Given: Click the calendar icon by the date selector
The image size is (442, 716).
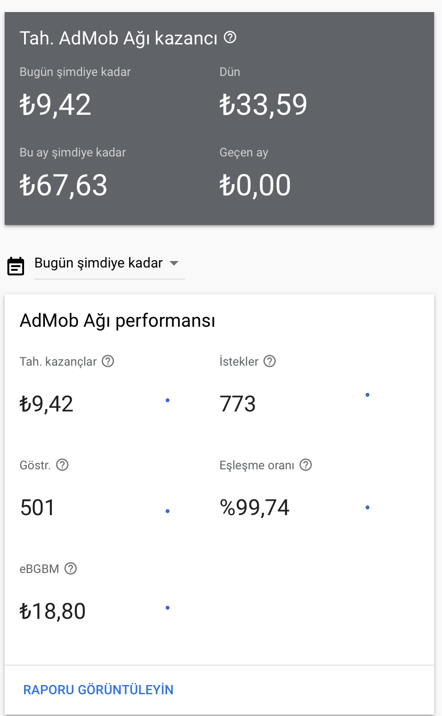Looking at the screenshot, I should click(x=16, y=266).
